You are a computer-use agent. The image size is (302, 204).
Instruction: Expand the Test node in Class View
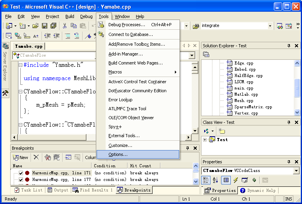(x=205, y=140)
